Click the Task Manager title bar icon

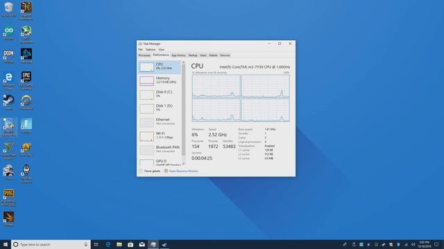tap(140, 44)
